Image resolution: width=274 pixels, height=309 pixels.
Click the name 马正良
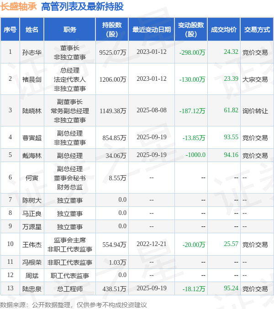click(x=32, y=214)
